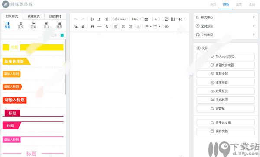Toggle bold formatting in editor toolbar

point(92,19)
